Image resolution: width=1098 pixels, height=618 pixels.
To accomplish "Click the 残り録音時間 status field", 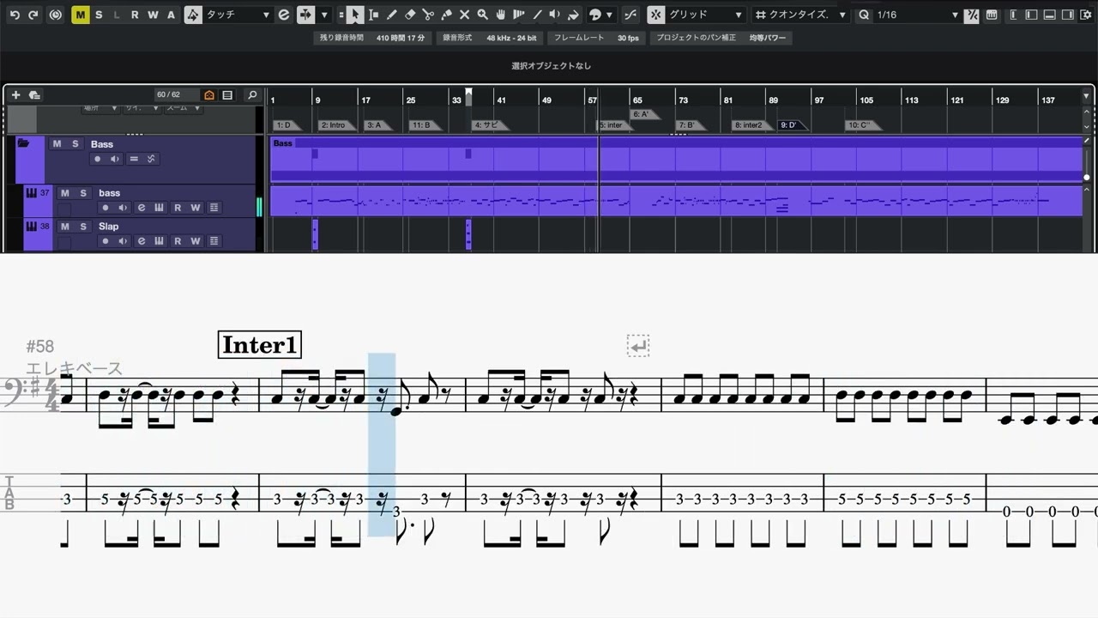I will 372,38.
